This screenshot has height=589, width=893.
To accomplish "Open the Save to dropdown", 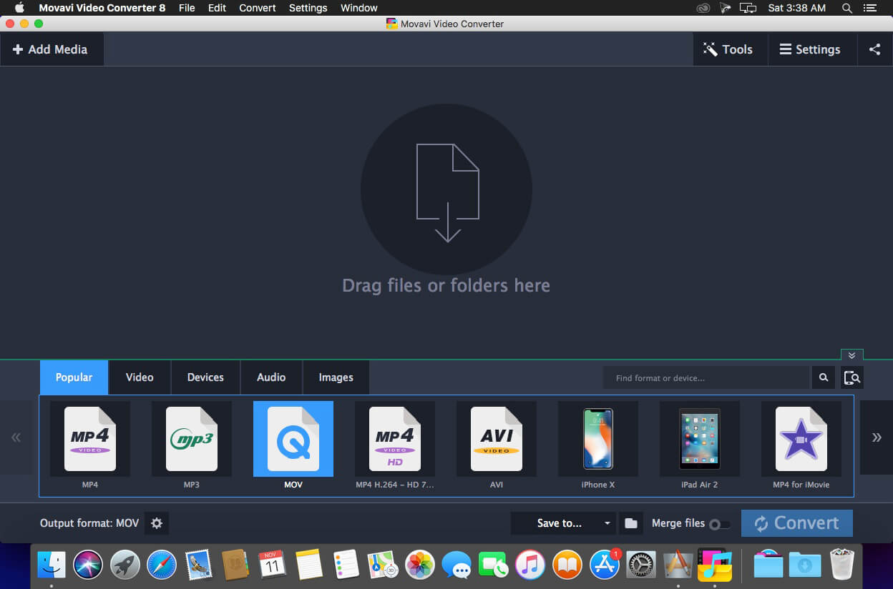I will pos(563,523).
